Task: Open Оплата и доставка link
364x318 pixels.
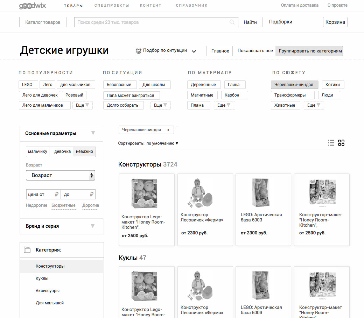Action: (x=300, y=5)
